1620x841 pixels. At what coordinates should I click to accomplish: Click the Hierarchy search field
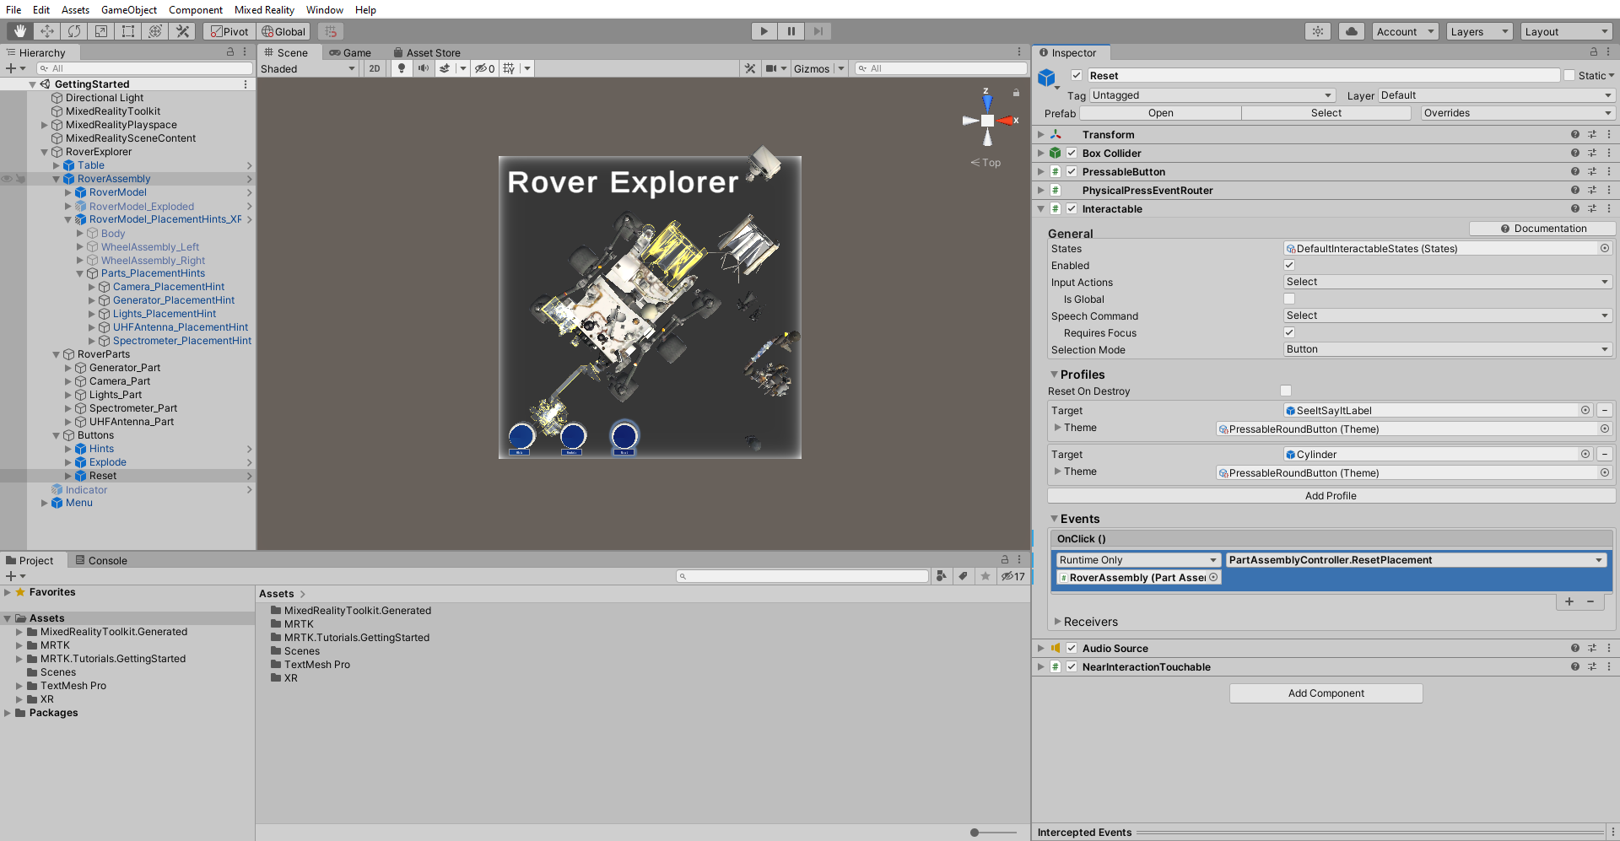coord(143,67)
